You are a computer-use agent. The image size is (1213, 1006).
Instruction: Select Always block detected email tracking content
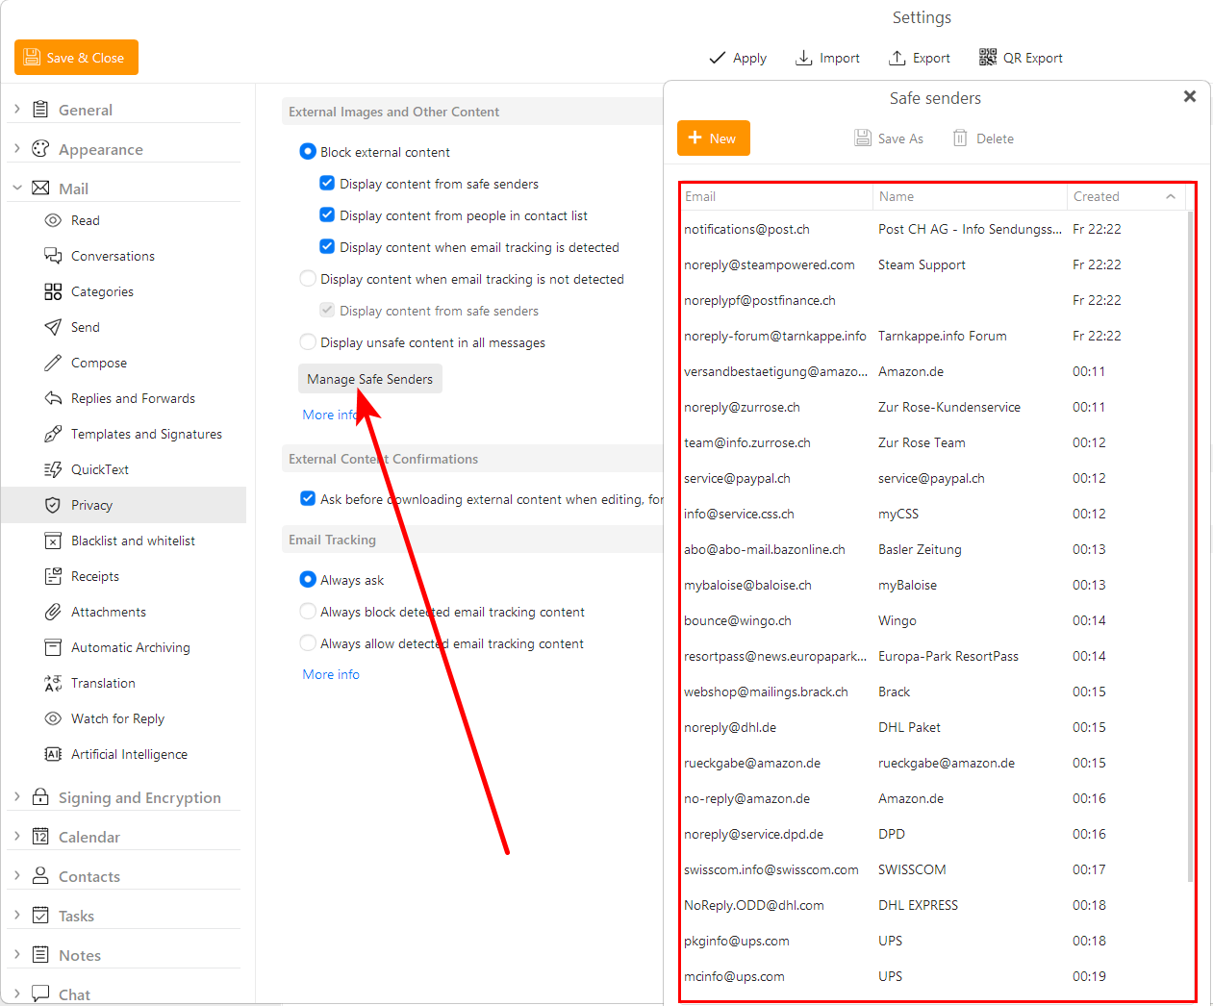pos(308,612)
